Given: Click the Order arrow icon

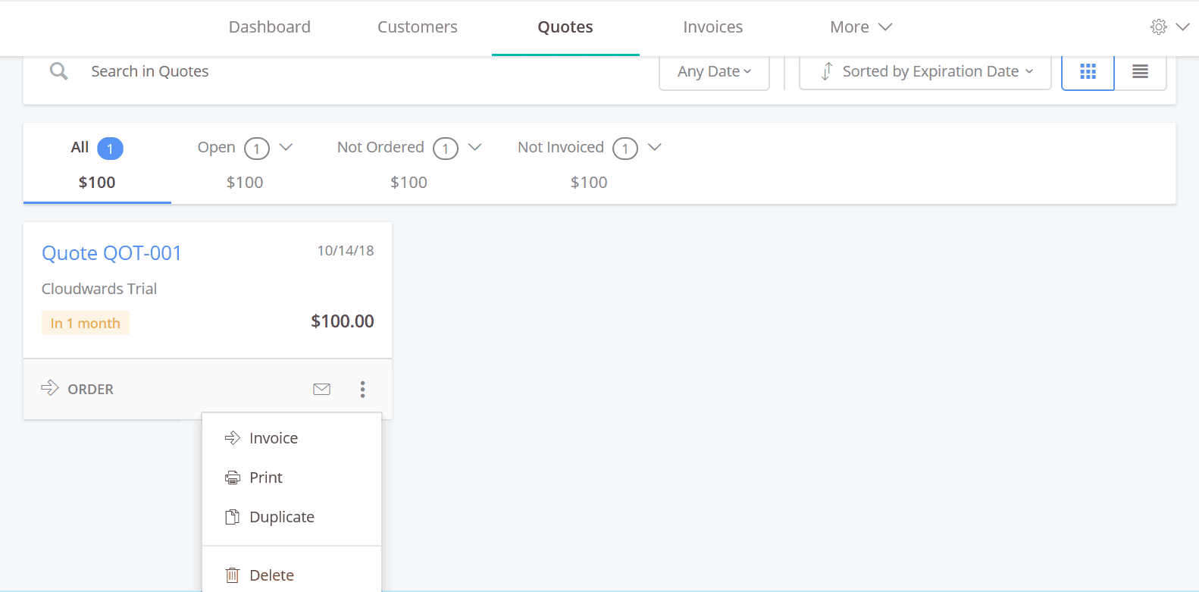Looking at the screenshot, I should (50, 388).
